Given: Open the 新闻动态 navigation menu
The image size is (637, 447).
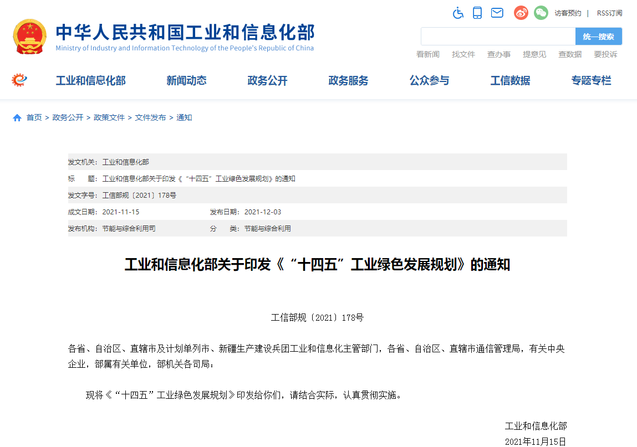Looking at the screenshot, I should pyautogui.click(x=186, y=81).
